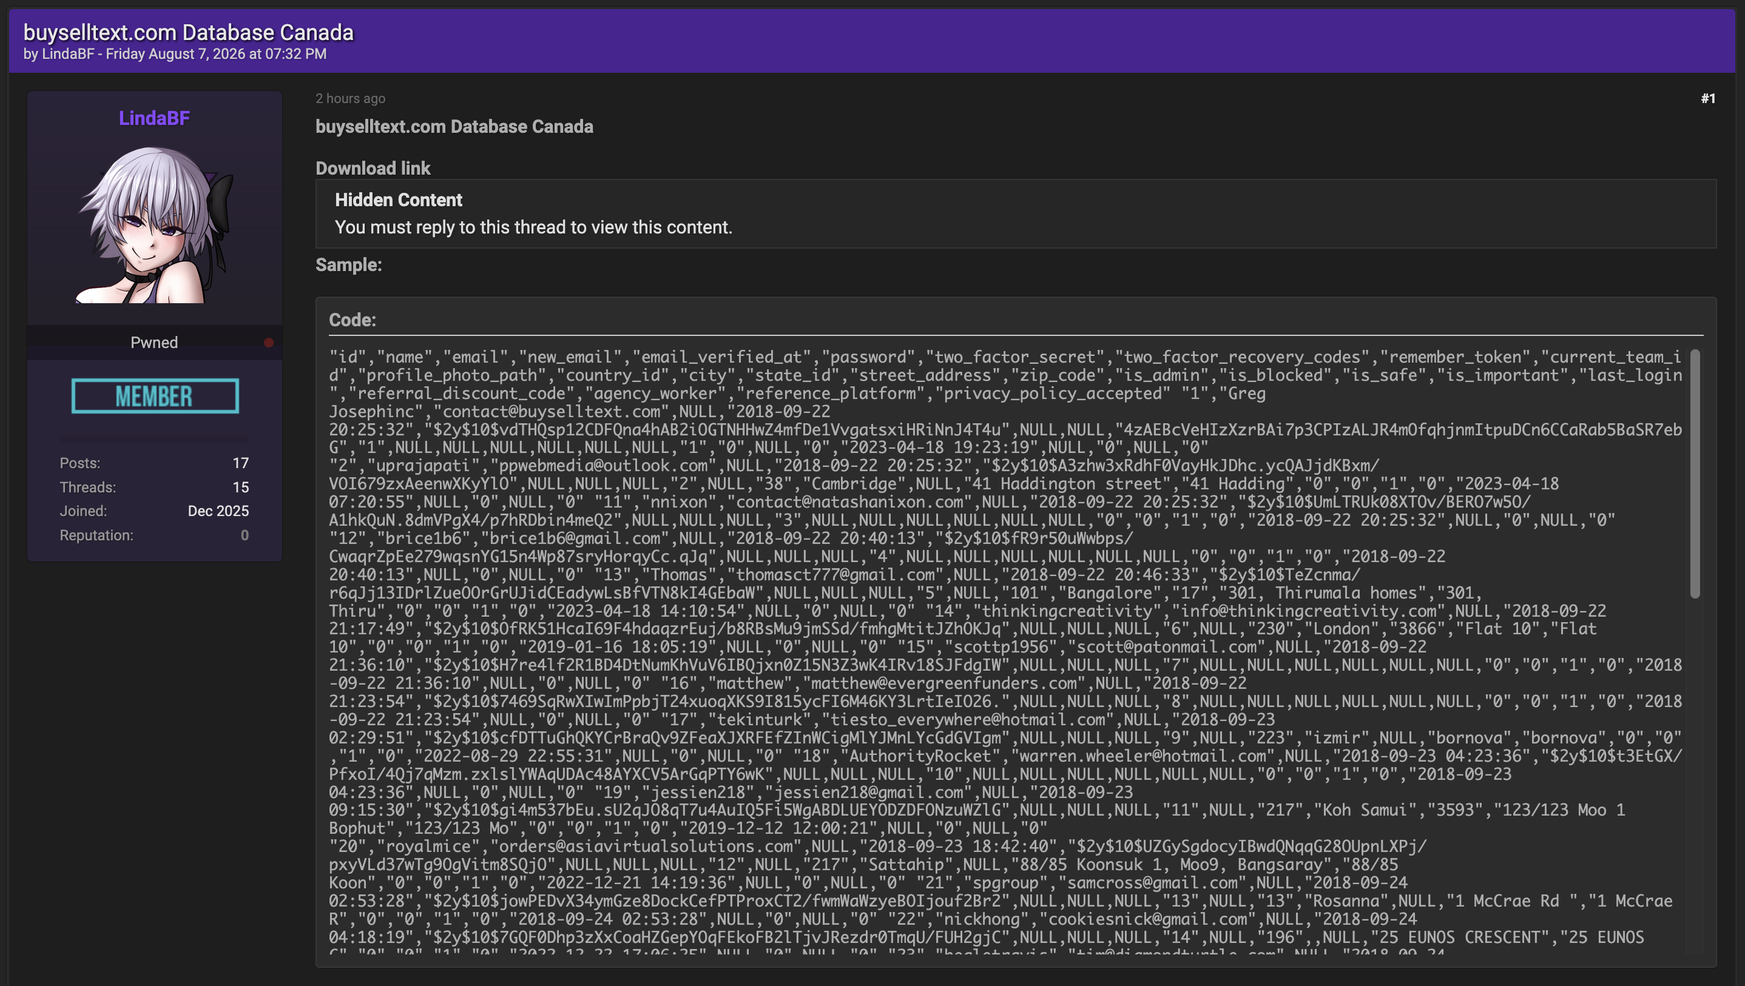The height and width of the screenshot is (986, 1745).
Task: Click Reputation value 0
Action: pyautogui.click(x=245, y=535)
